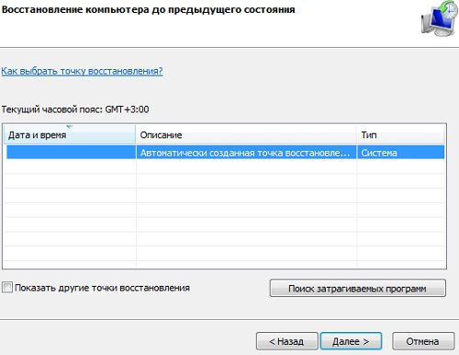Click the 'Показать другие точки восстановления' label text
The height and width of the screenshot is (355, 459).
[x=102, y=288]
